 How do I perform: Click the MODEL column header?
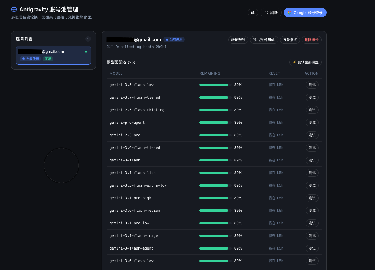pos(116,73)
